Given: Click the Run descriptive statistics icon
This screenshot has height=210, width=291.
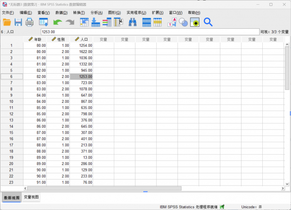Looking at the screenshot, I should point(119,22).
